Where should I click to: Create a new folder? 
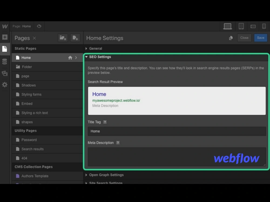pos(63,38)
